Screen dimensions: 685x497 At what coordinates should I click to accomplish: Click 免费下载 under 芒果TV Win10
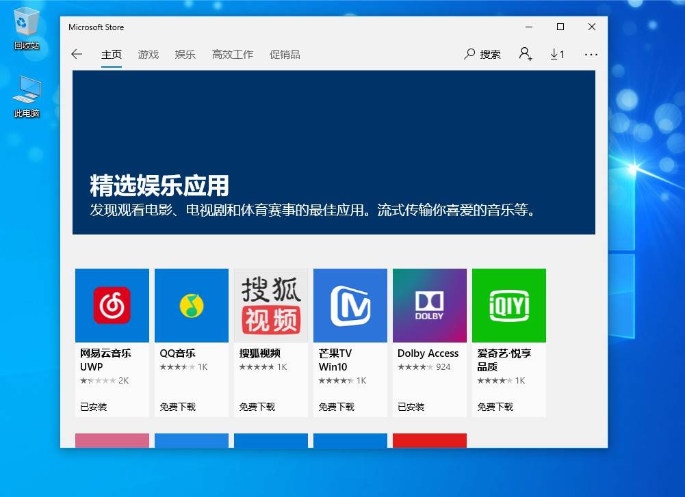[337, 407]
